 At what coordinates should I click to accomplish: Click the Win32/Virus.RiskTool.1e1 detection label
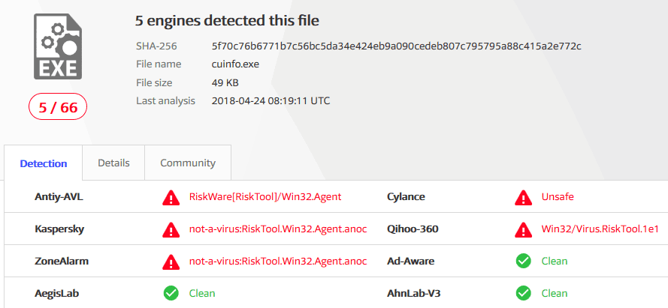click(600, 229)
